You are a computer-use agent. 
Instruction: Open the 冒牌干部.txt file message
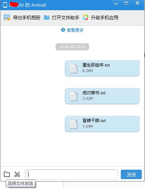[103, 124]
